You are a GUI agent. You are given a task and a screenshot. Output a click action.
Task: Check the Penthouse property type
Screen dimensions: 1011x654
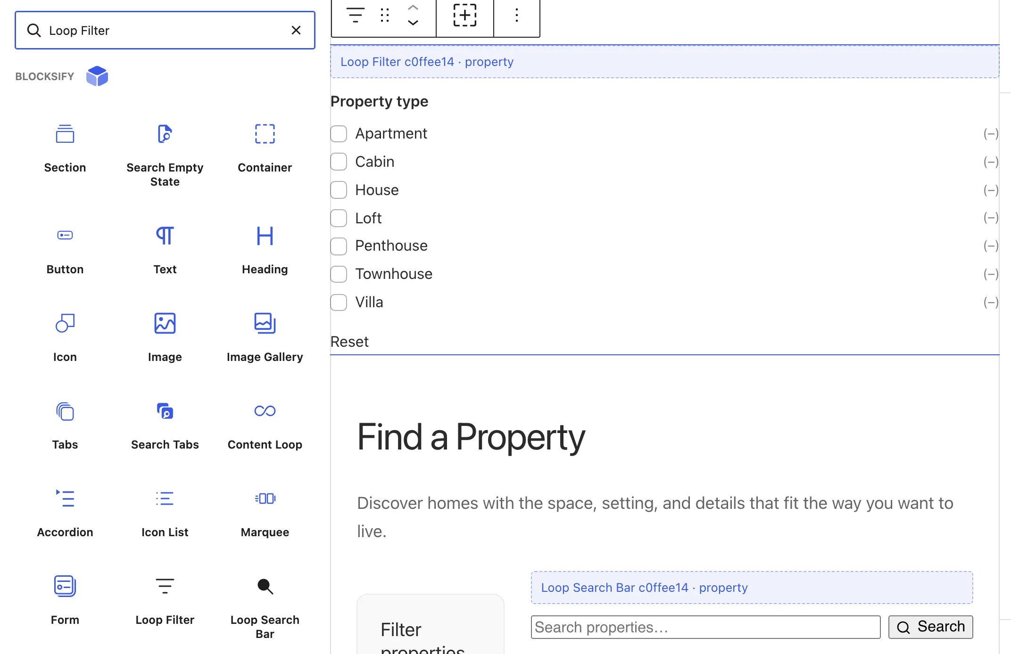pyautogui.click(x=339, y=246)
